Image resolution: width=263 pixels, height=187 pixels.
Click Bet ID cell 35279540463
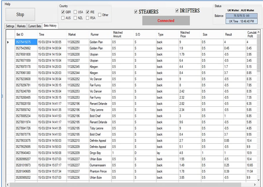(x=26, y=153)
